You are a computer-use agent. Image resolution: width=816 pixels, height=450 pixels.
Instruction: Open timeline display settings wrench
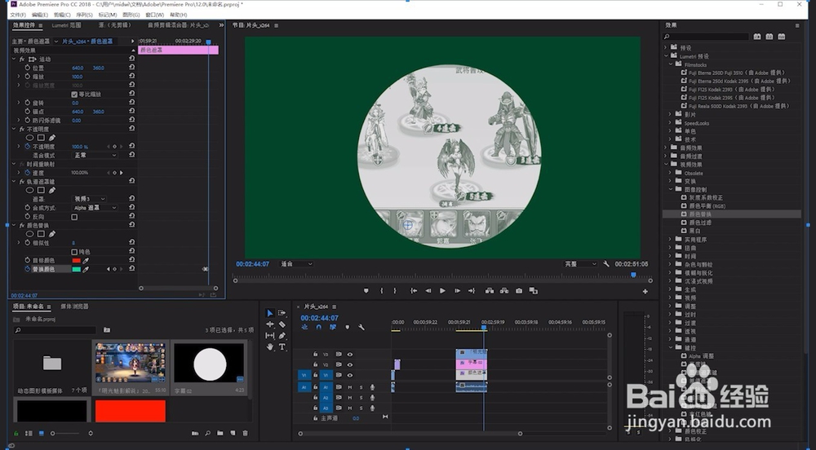pyautogui.click(x=361, y=328)
